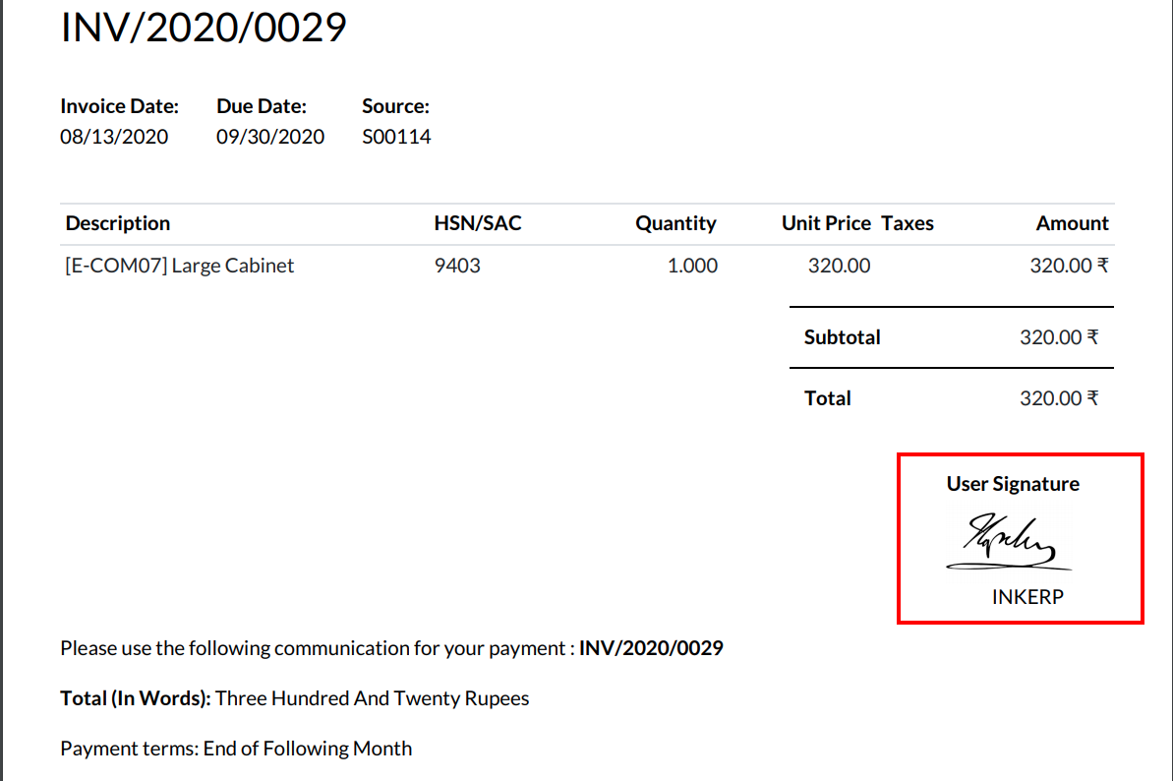Screen dimensions: 1173x781
Task: Select the 'Due Date:' label
Action: tap(262, 106)
